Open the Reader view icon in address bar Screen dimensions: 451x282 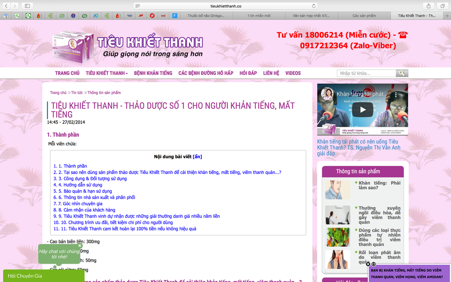[x=138, y=6]
